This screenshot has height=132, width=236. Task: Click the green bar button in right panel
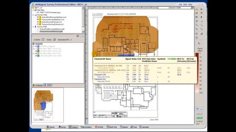[x=199, y=118]
